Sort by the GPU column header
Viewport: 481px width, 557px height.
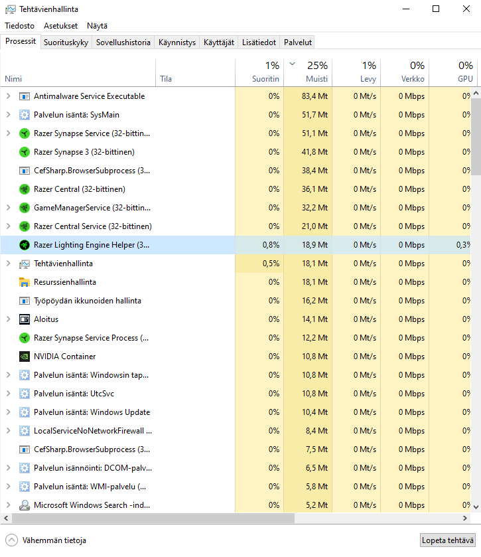453,72
